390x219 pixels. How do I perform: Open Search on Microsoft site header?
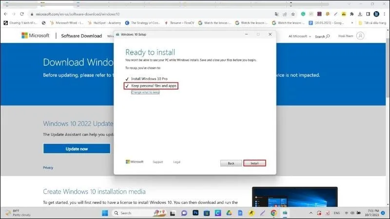[x=322, y=36]
